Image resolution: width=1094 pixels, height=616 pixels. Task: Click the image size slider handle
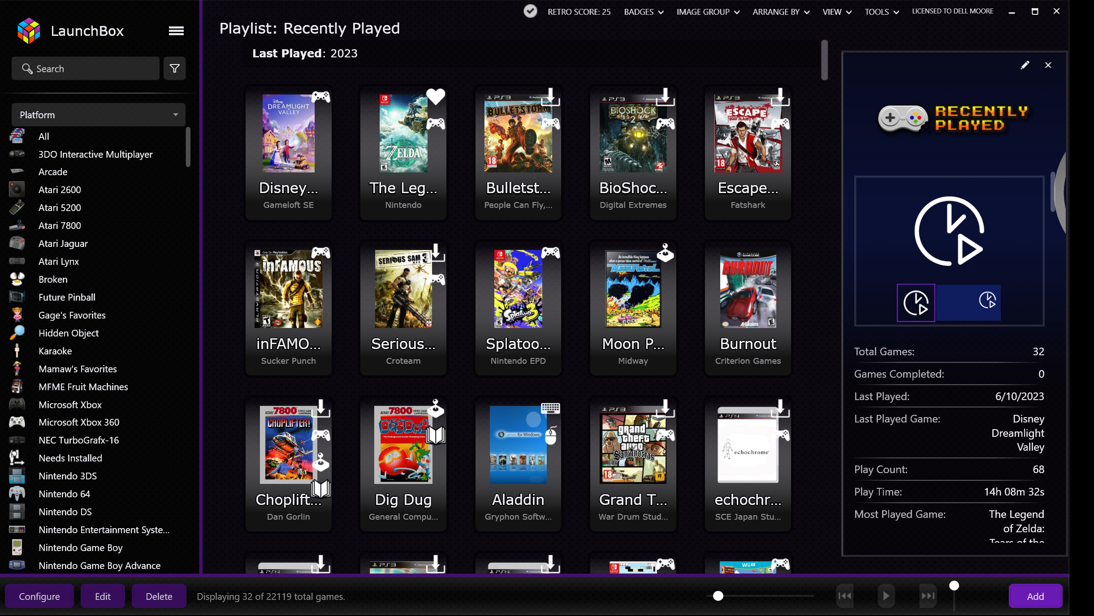click(718, 596)
